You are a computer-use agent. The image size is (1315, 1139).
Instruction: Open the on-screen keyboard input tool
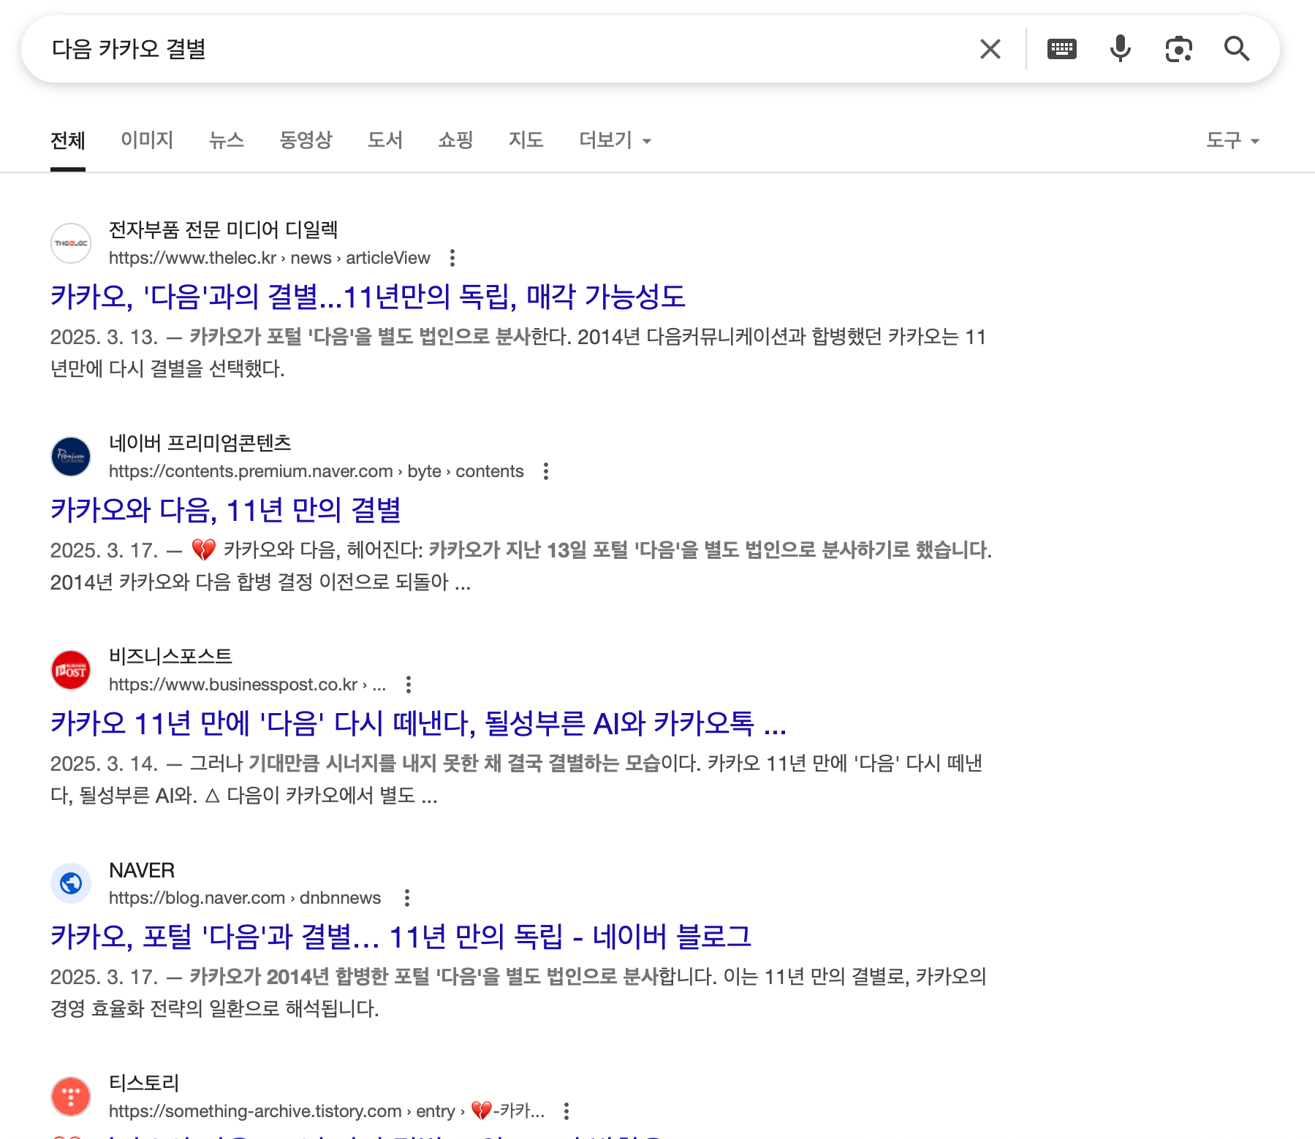click(1061, 49)
